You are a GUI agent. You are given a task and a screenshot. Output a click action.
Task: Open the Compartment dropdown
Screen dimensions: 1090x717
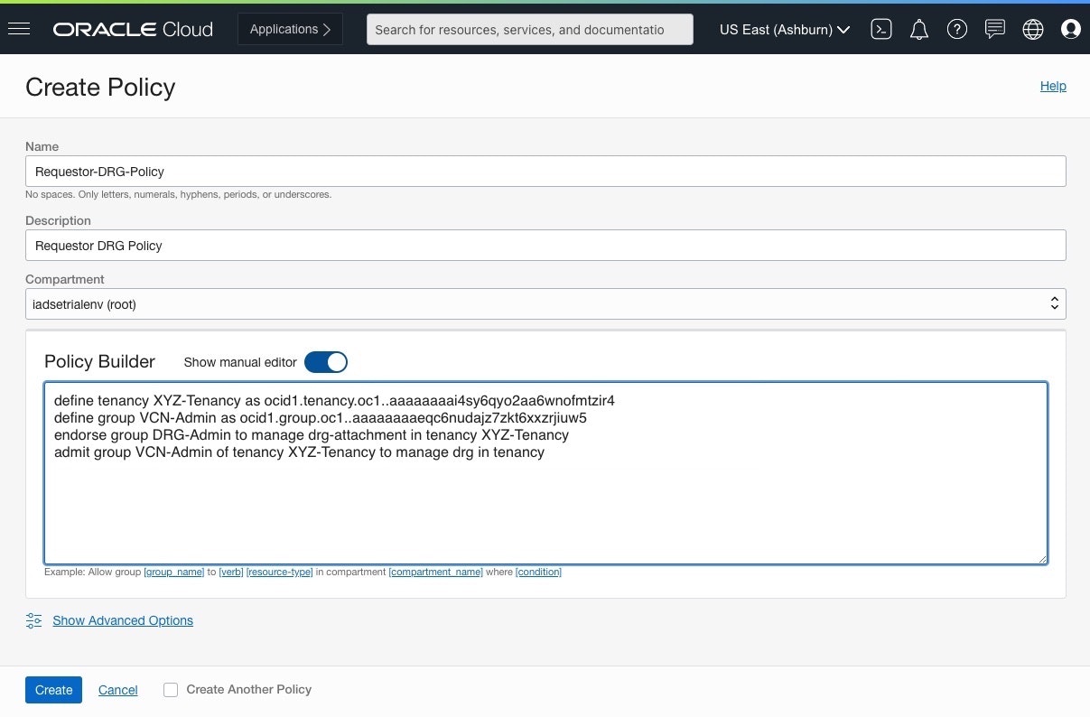(x=545, y=304)
